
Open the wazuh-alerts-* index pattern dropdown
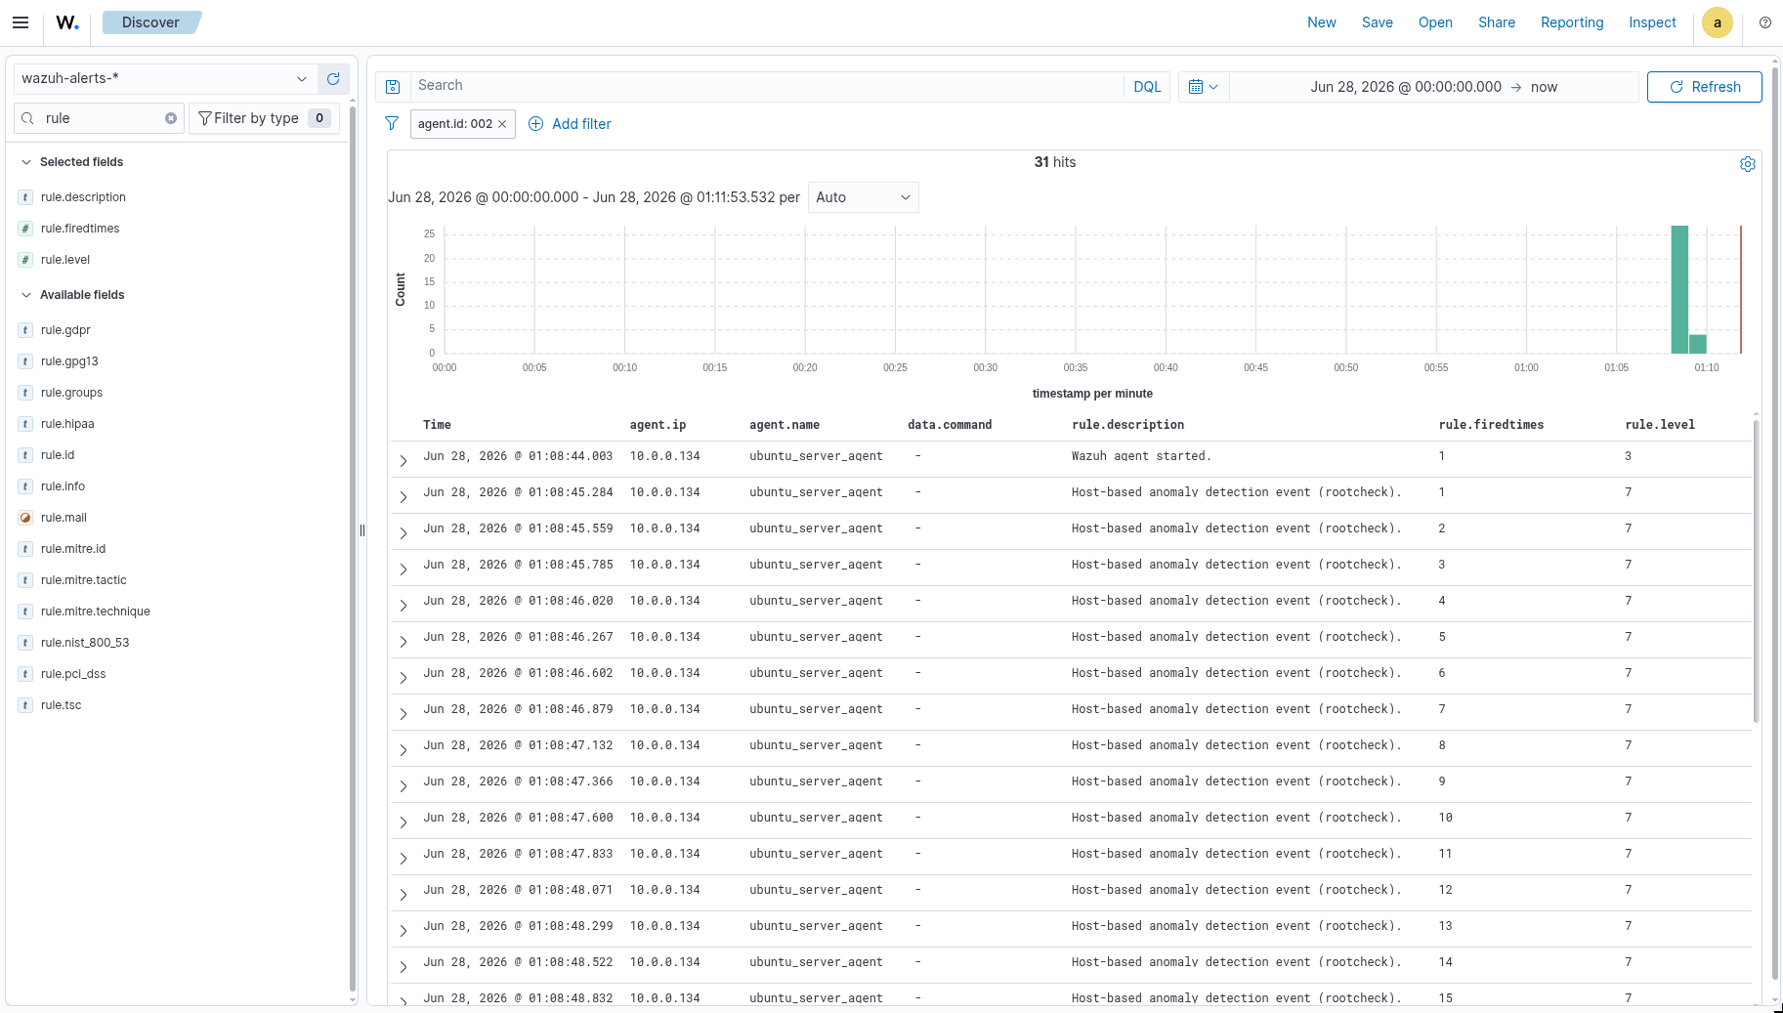(x=165, y=79)
